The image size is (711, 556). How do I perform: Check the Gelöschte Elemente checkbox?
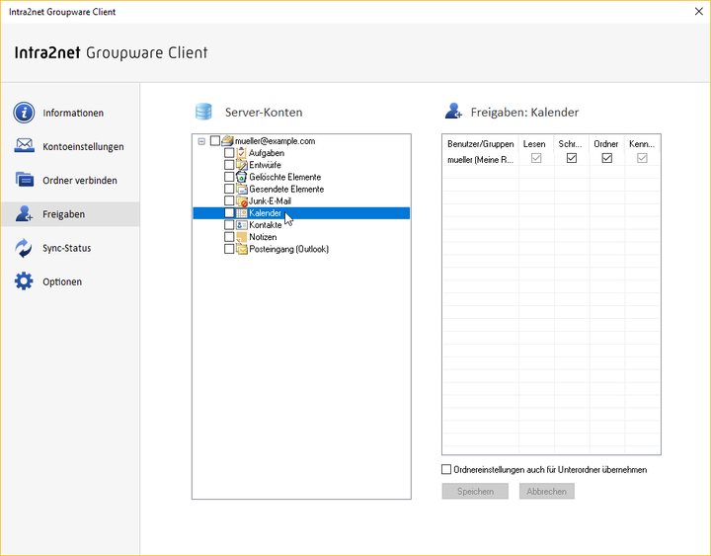click(229, 177)
